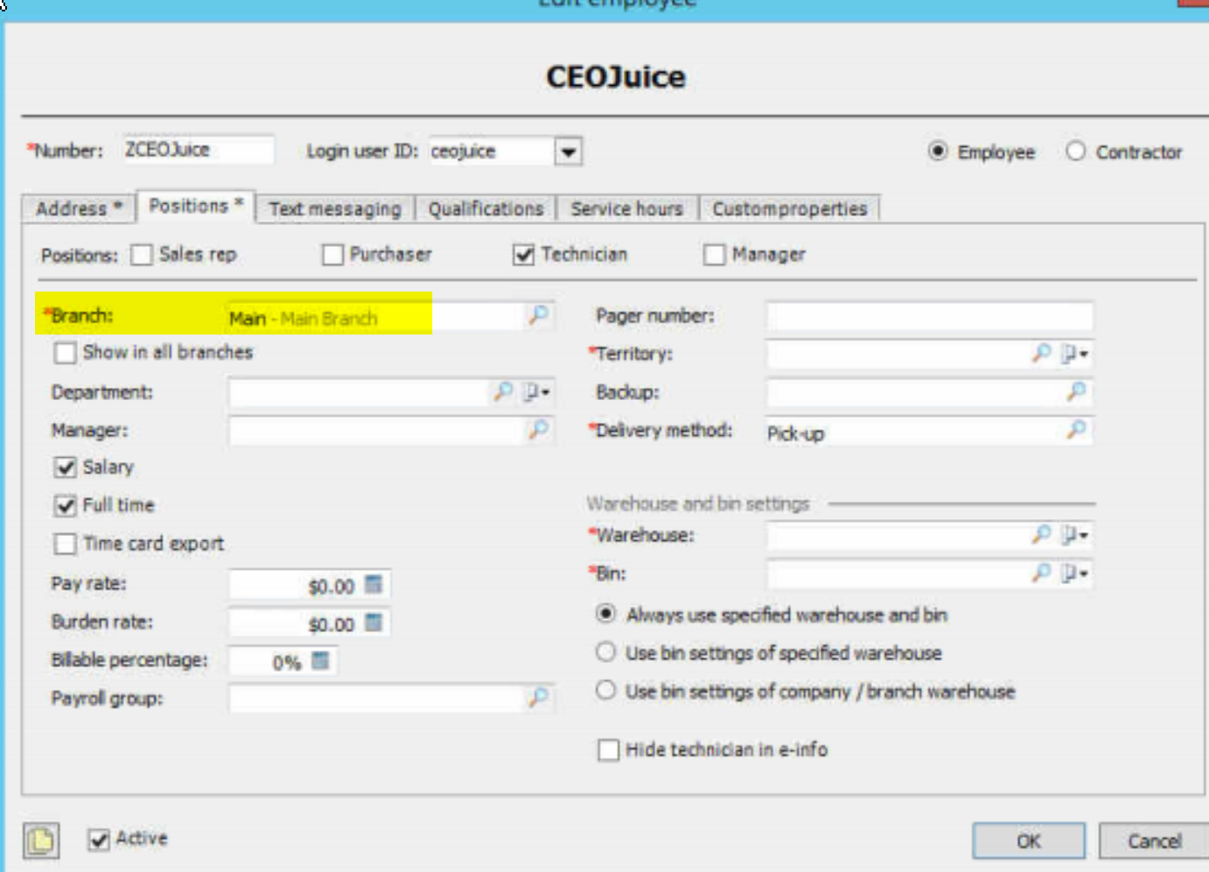Viewport: 1209px width, 872px height.
Task: Open the Billable percentage calculator icon
Action: pyautogui.click(x=321, y=660)
